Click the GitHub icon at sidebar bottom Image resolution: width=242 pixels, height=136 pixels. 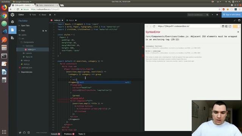click(x=24, y=133)
